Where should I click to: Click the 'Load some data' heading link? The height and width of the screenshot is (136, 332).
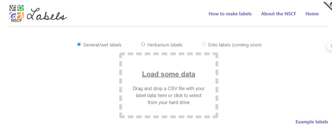coord(169,74)
